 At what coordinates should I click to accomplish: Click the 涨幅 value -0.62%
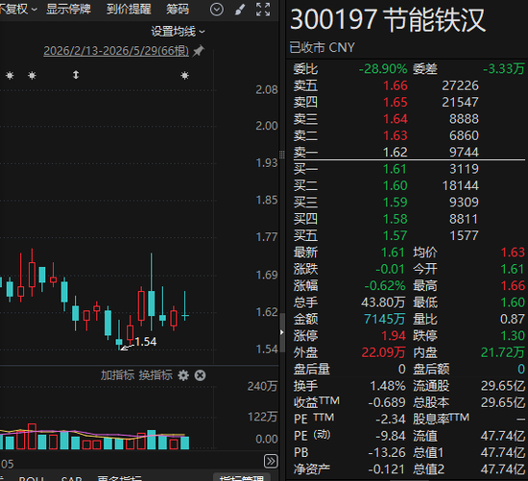click(x=385, y=286)
